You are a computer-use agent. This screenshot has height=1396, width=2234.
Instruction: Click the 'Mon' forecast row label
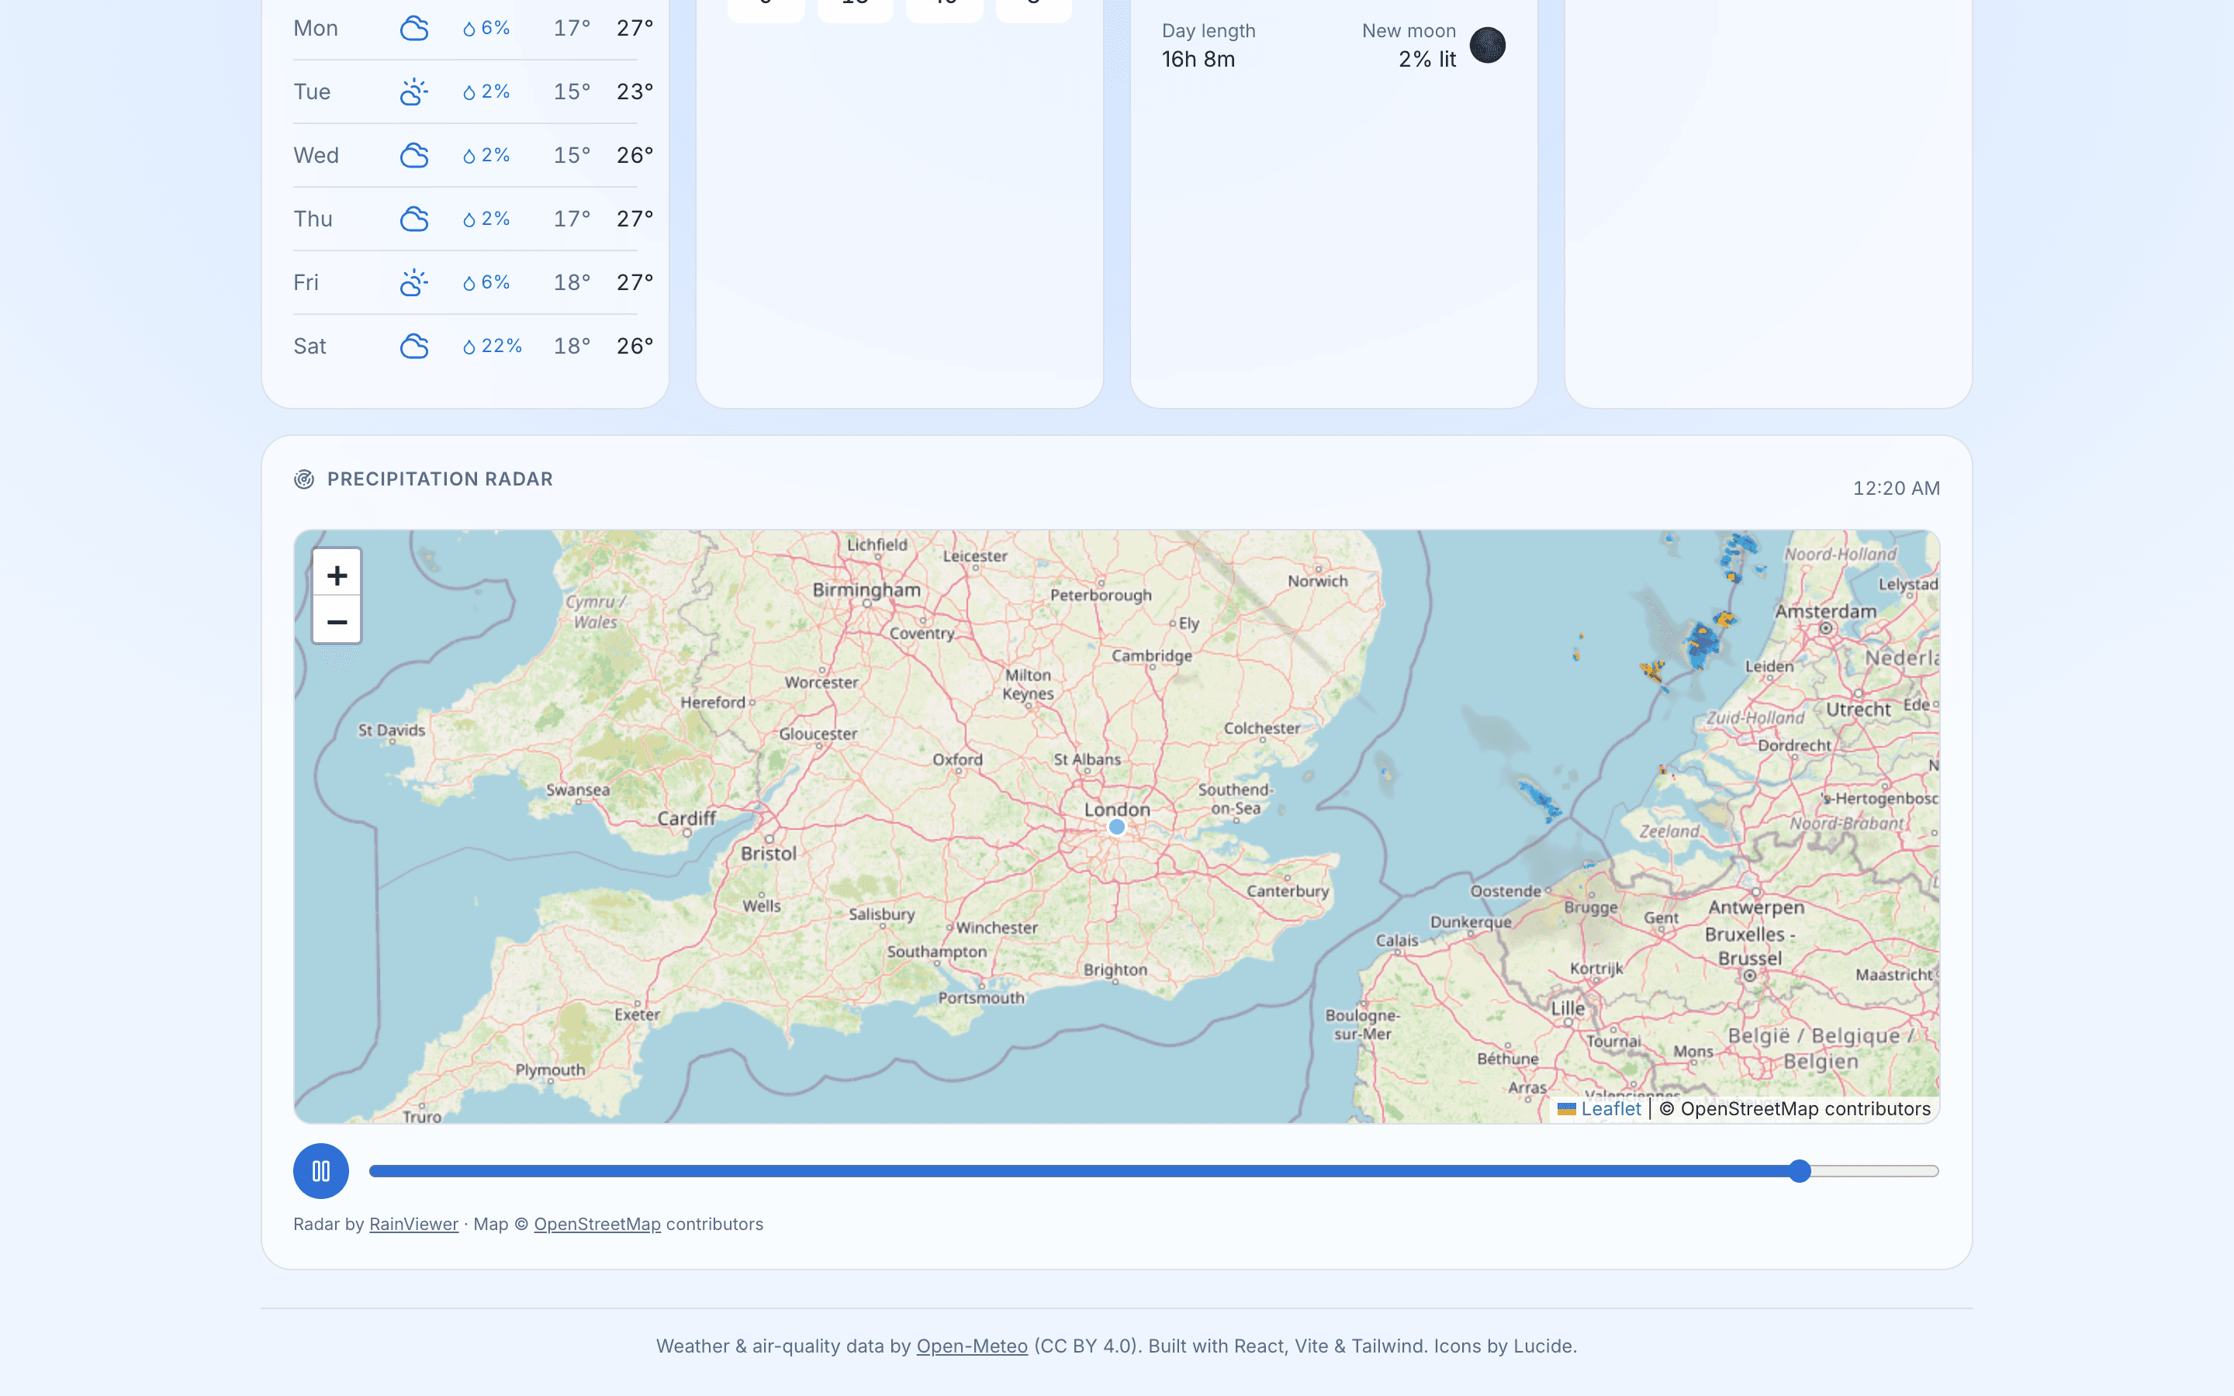click(316, 29)
